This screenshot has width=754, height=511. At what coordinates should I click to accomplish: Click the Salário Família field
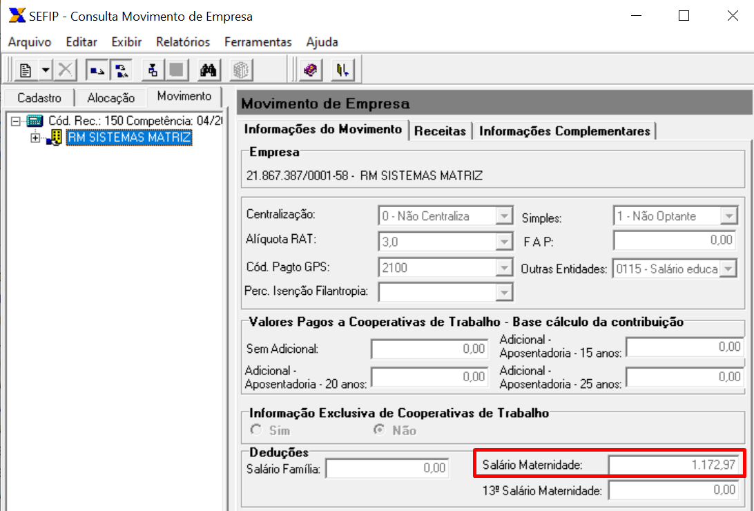[387, 468]
